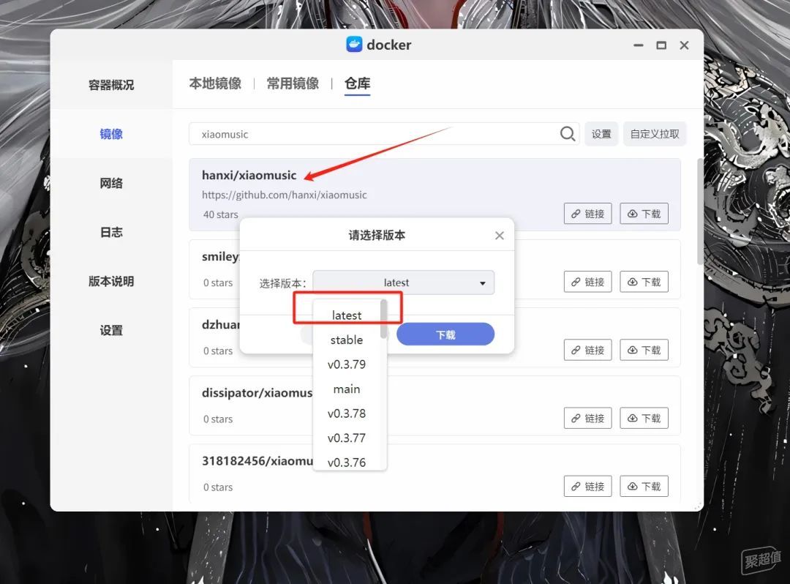Screen dimensions: 790x584
Task: Click 下载 for hanxi/xiaomusic
Action: [x=644, y=214]
